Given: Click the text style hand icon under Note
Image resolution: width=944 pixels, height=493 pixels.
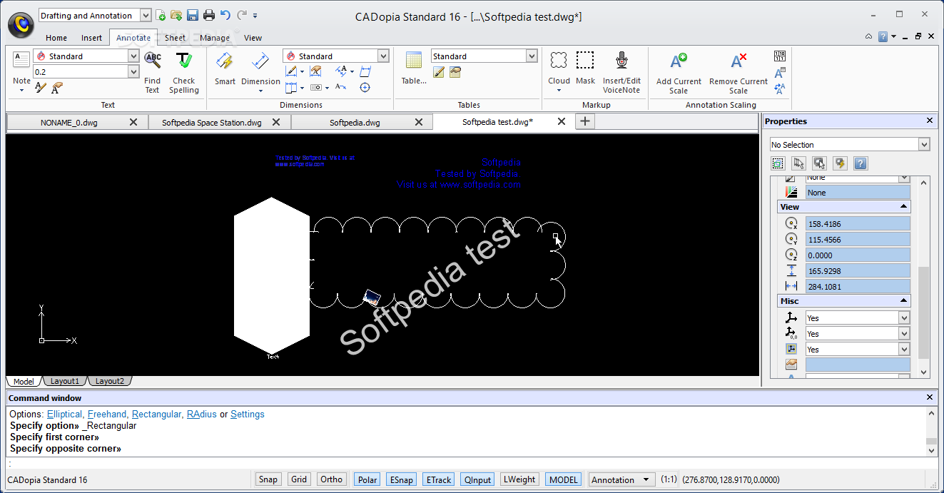Looking at the screenshot, I should (x=57, y=88).
